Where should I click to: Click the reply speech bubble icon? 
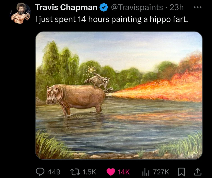point(40,171)
